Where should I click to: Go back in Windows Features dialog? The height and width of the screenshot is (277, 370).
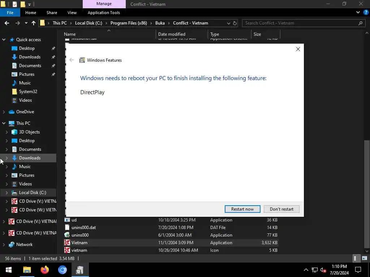point(72,60)
